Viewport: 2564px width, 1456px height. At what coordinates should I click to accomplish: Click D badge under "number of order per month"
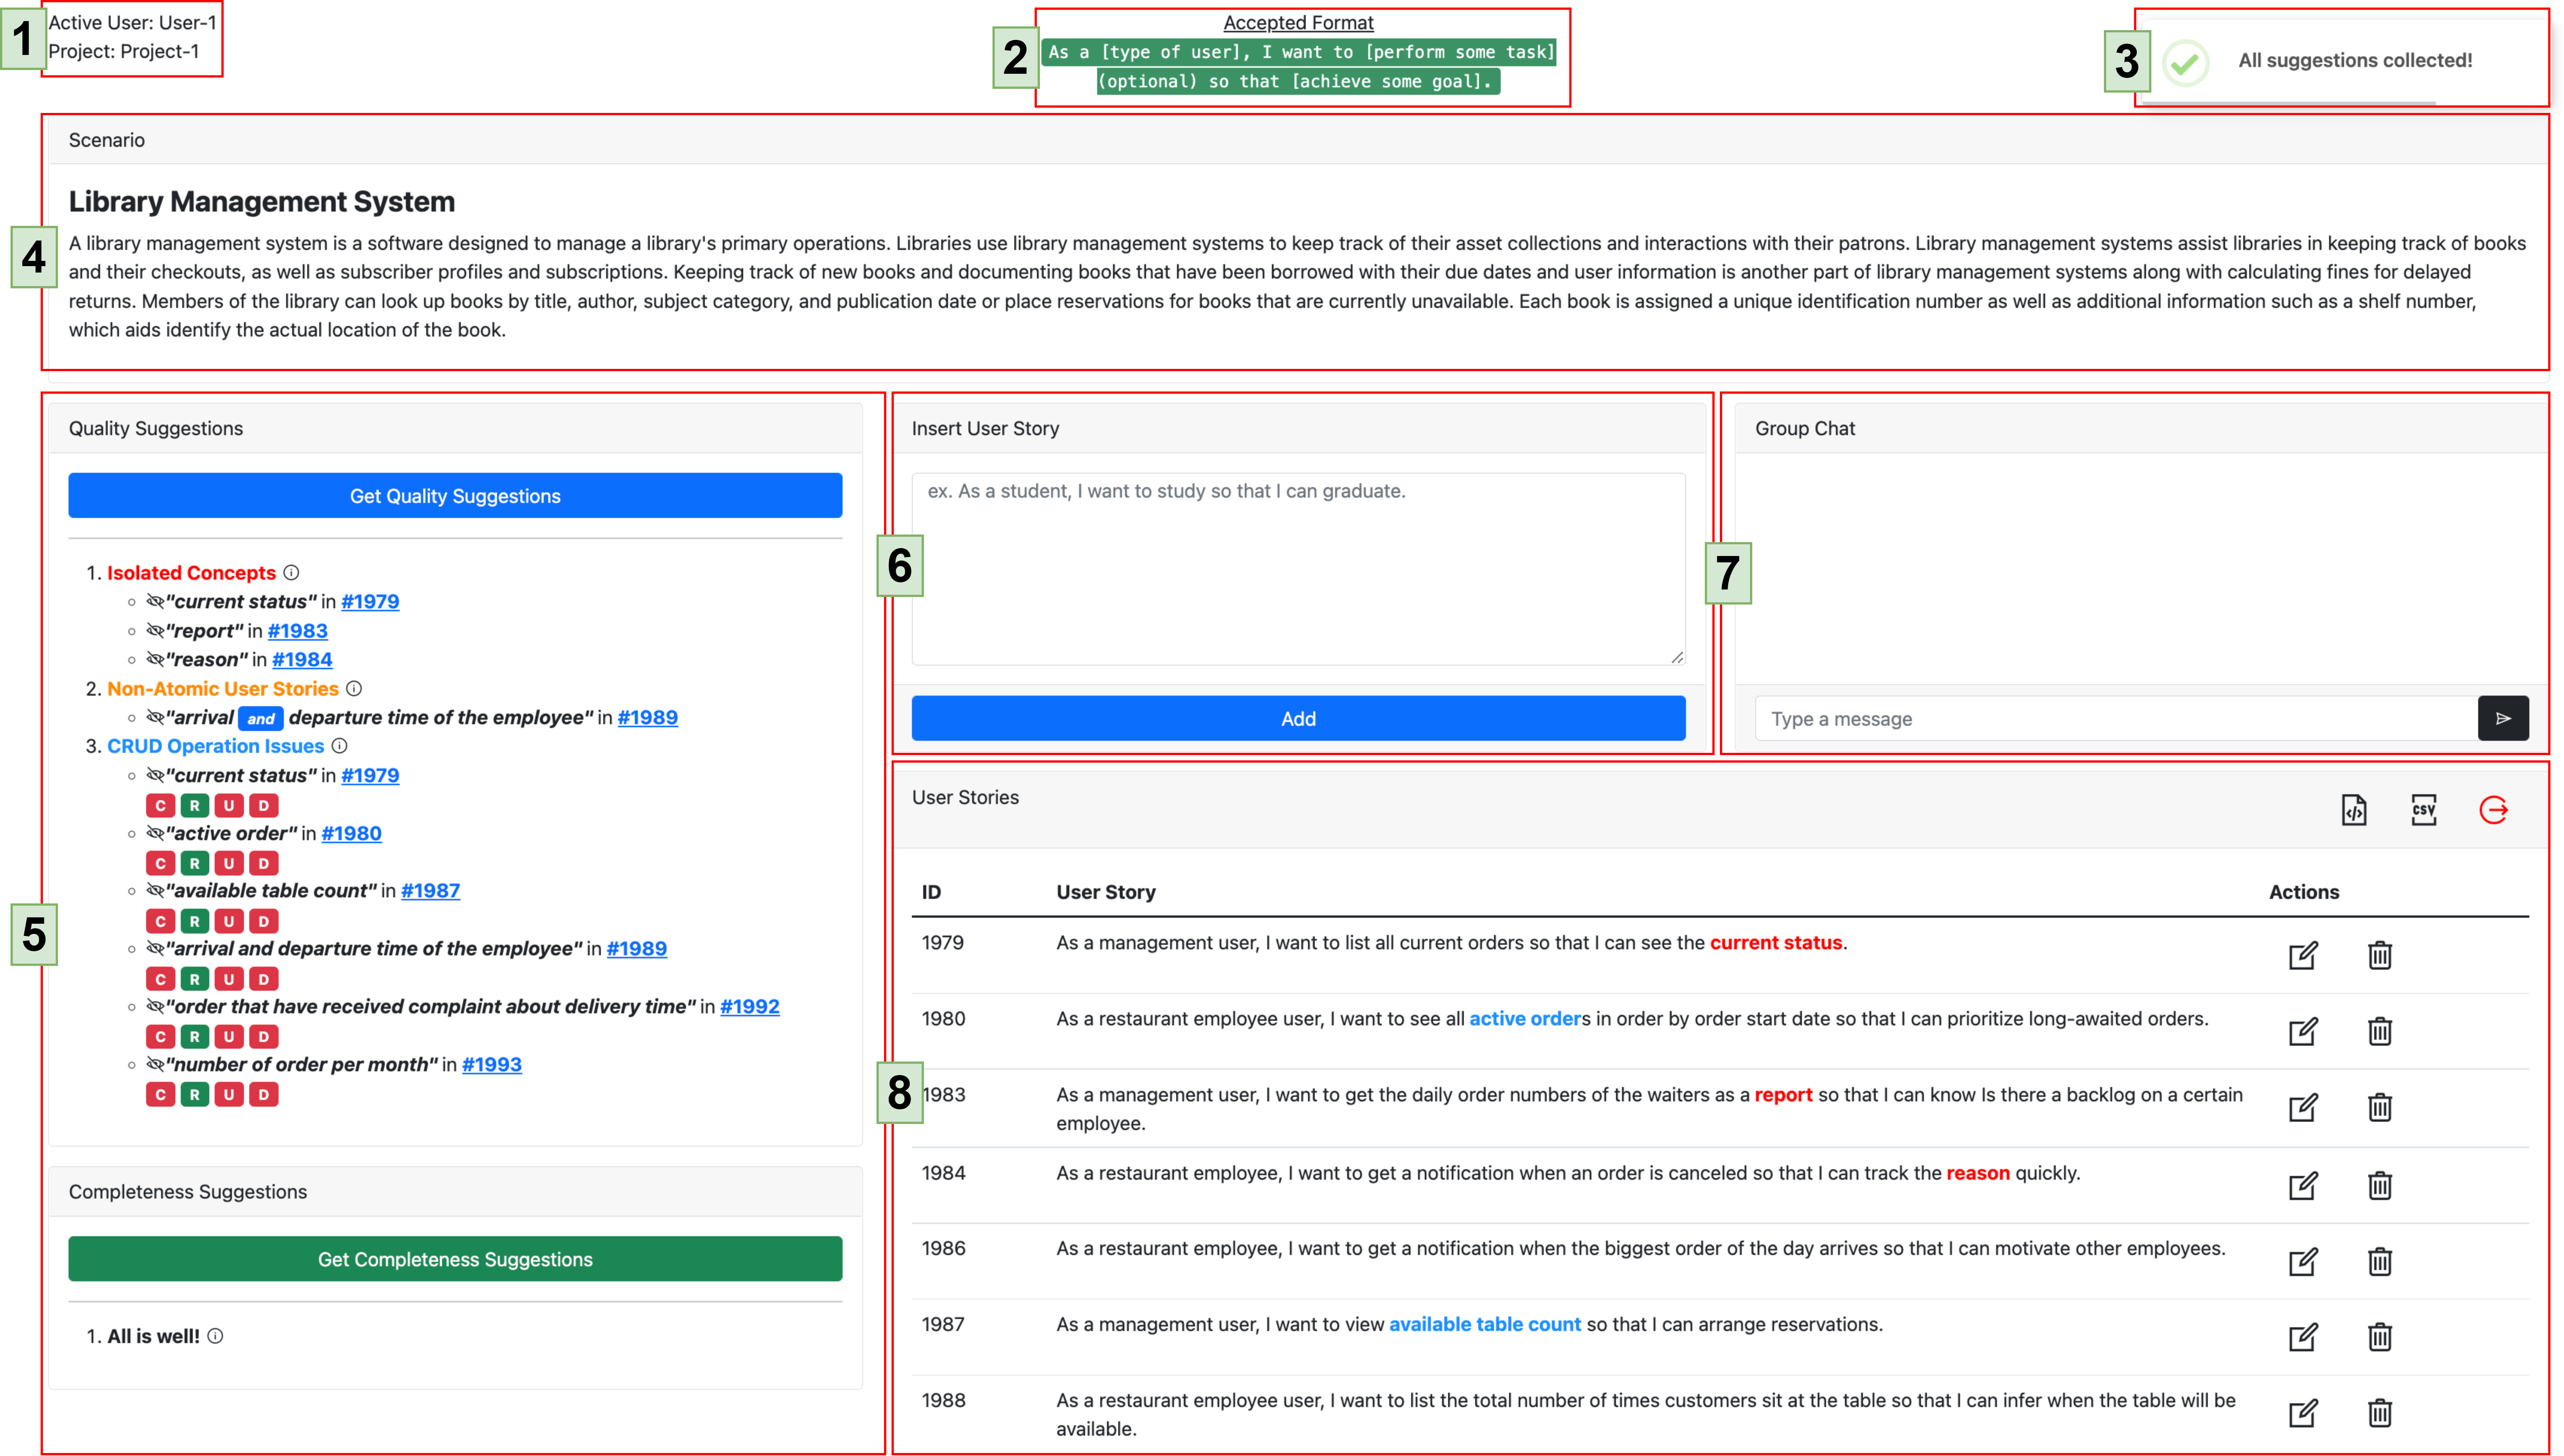pyautogui.click(x=263, y=1095)
